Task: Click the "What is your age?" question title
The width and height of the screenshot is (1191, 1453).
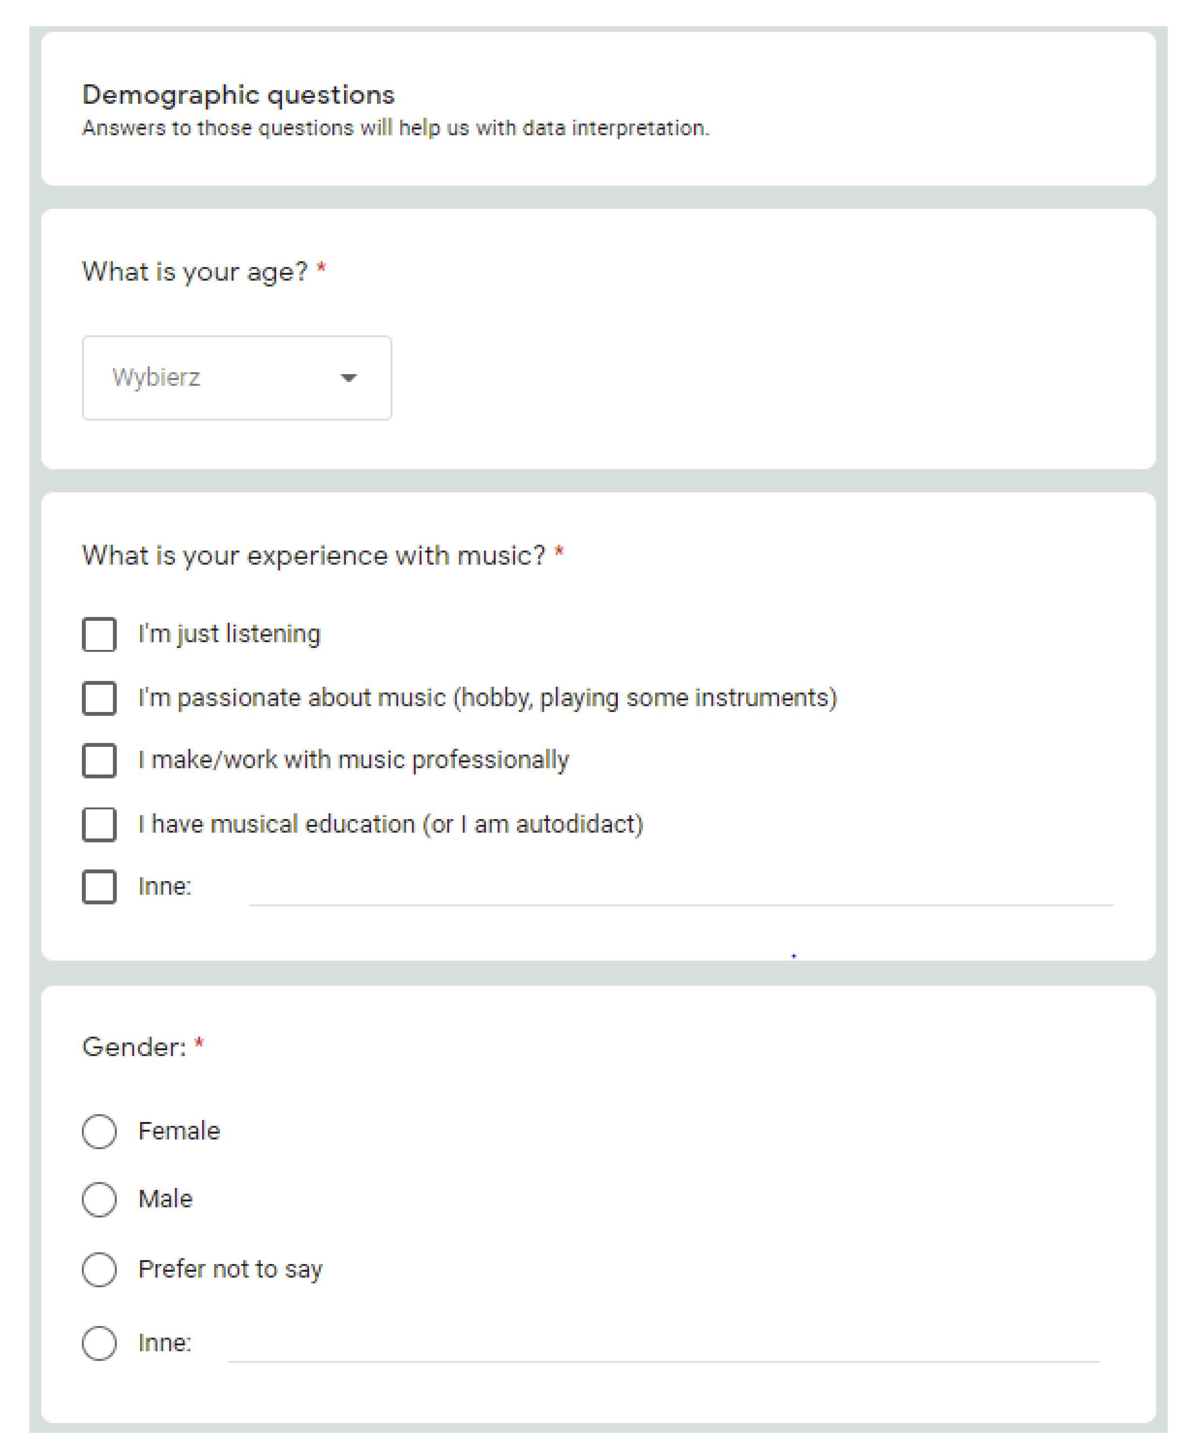Action: 195,272
